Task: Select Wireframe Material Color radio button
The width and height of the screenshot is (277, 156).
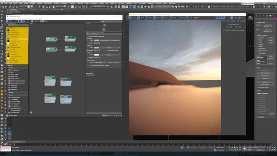Action: click(264, 27)
